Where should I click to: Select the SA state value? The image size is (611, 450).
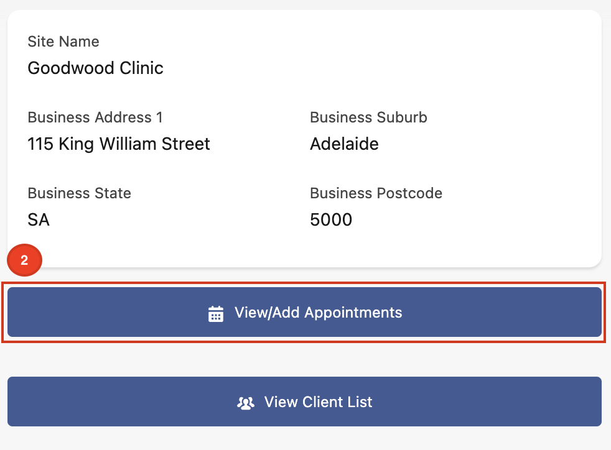(x=39, y=220)
